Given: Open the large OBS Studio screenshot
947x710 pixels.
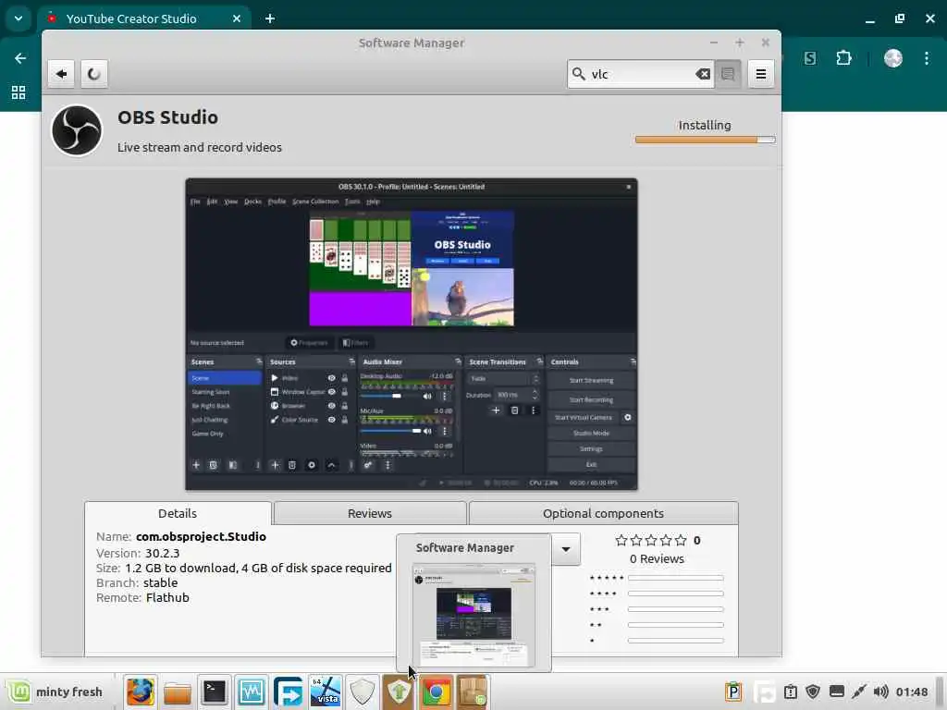Looking at the screenshot, I should tap(412, 334).
